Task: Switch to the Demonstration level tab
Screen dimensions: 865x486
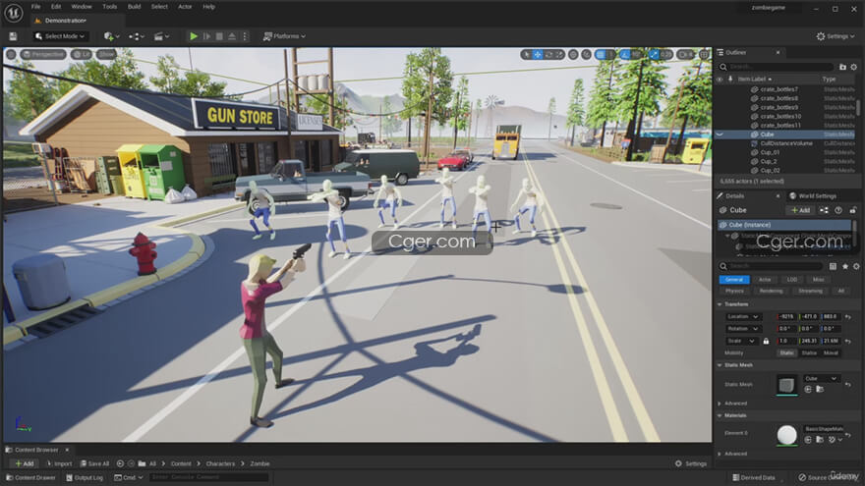Action: tap(65, 21)
